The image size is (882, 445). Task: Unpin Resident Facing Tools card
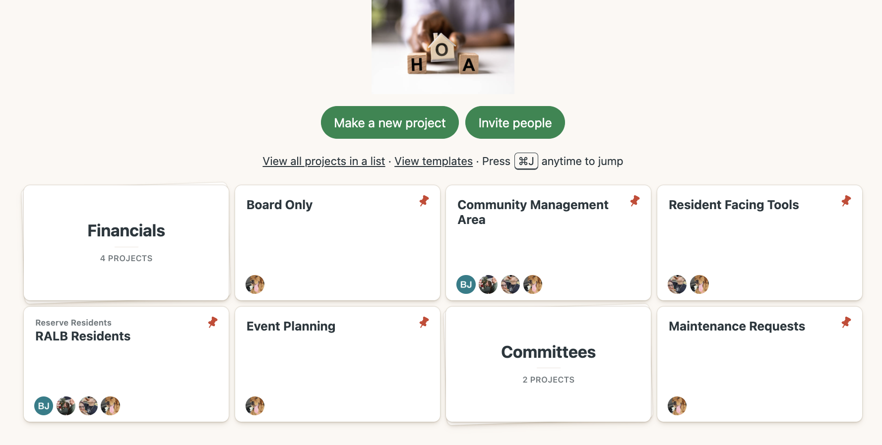846,201
